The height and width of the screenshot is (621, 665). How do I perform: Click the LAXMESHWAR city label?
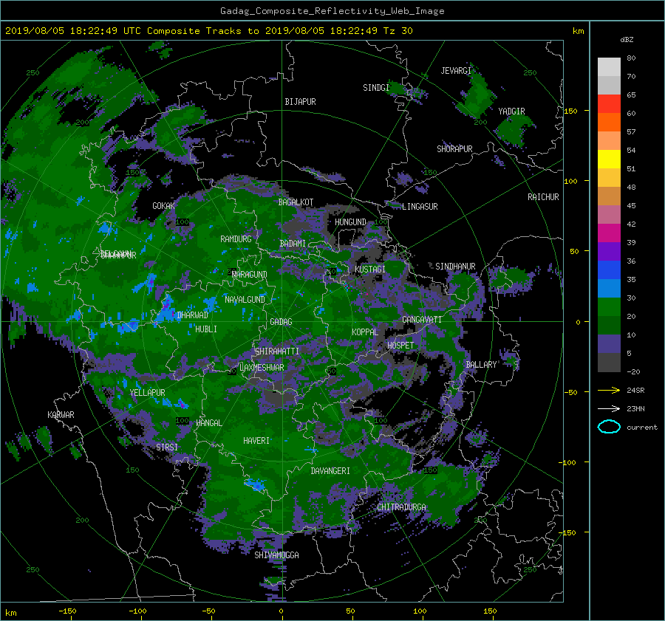pyautogui.click(x=262, y=368)
